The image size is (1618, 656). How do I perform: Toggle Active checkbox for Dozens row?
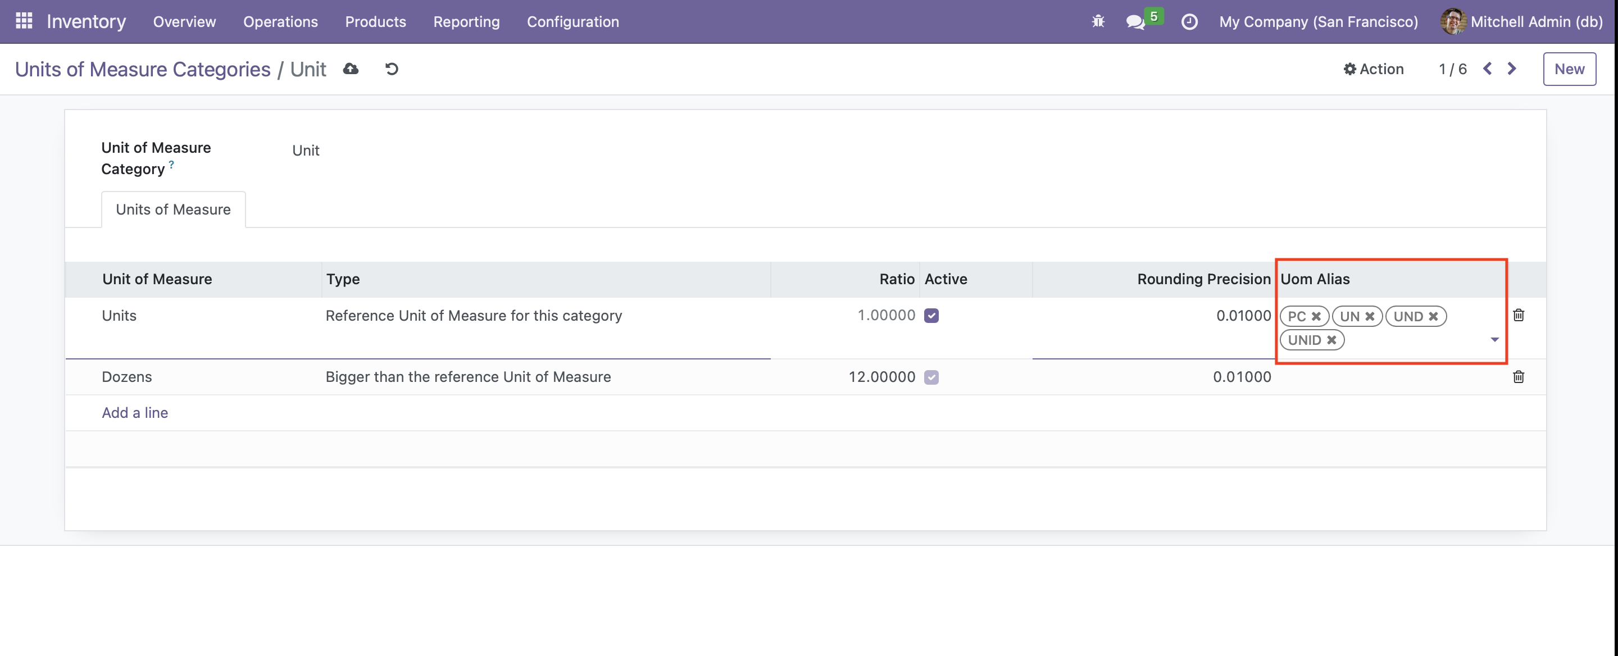point(931,377)
